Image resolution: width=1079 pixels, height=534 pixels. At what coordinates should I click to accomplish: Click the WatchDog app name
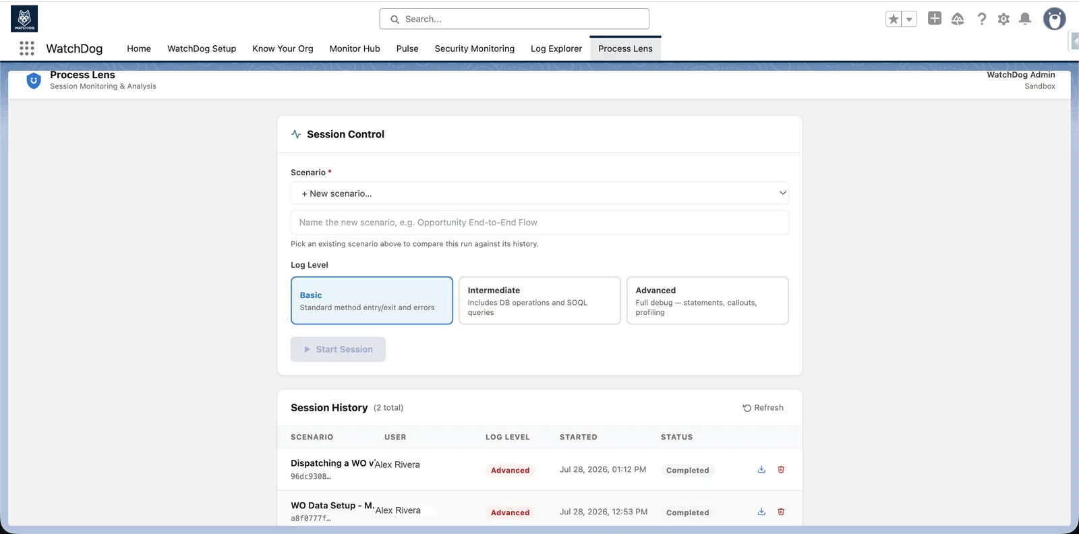tap(74, 49)
